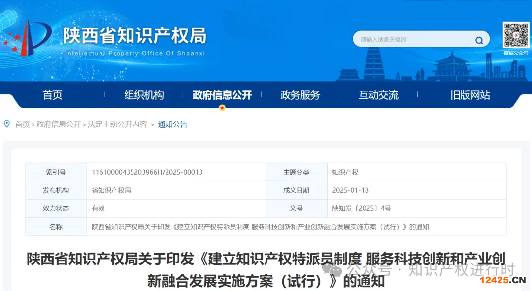The height and width of the screenshot is (291, 532).
Task: Switch to the 互动交流 navigation tab
Action: 378,95
